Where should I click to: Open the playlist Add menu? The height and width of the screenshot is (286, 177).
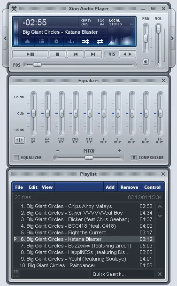[110, 187]
